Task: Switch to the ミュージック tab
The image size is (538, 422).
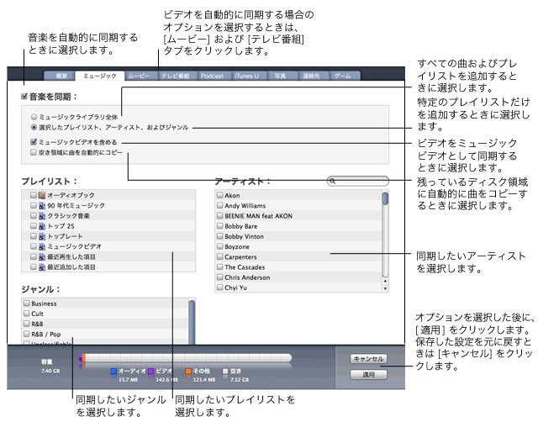Action: coord(100,76)
